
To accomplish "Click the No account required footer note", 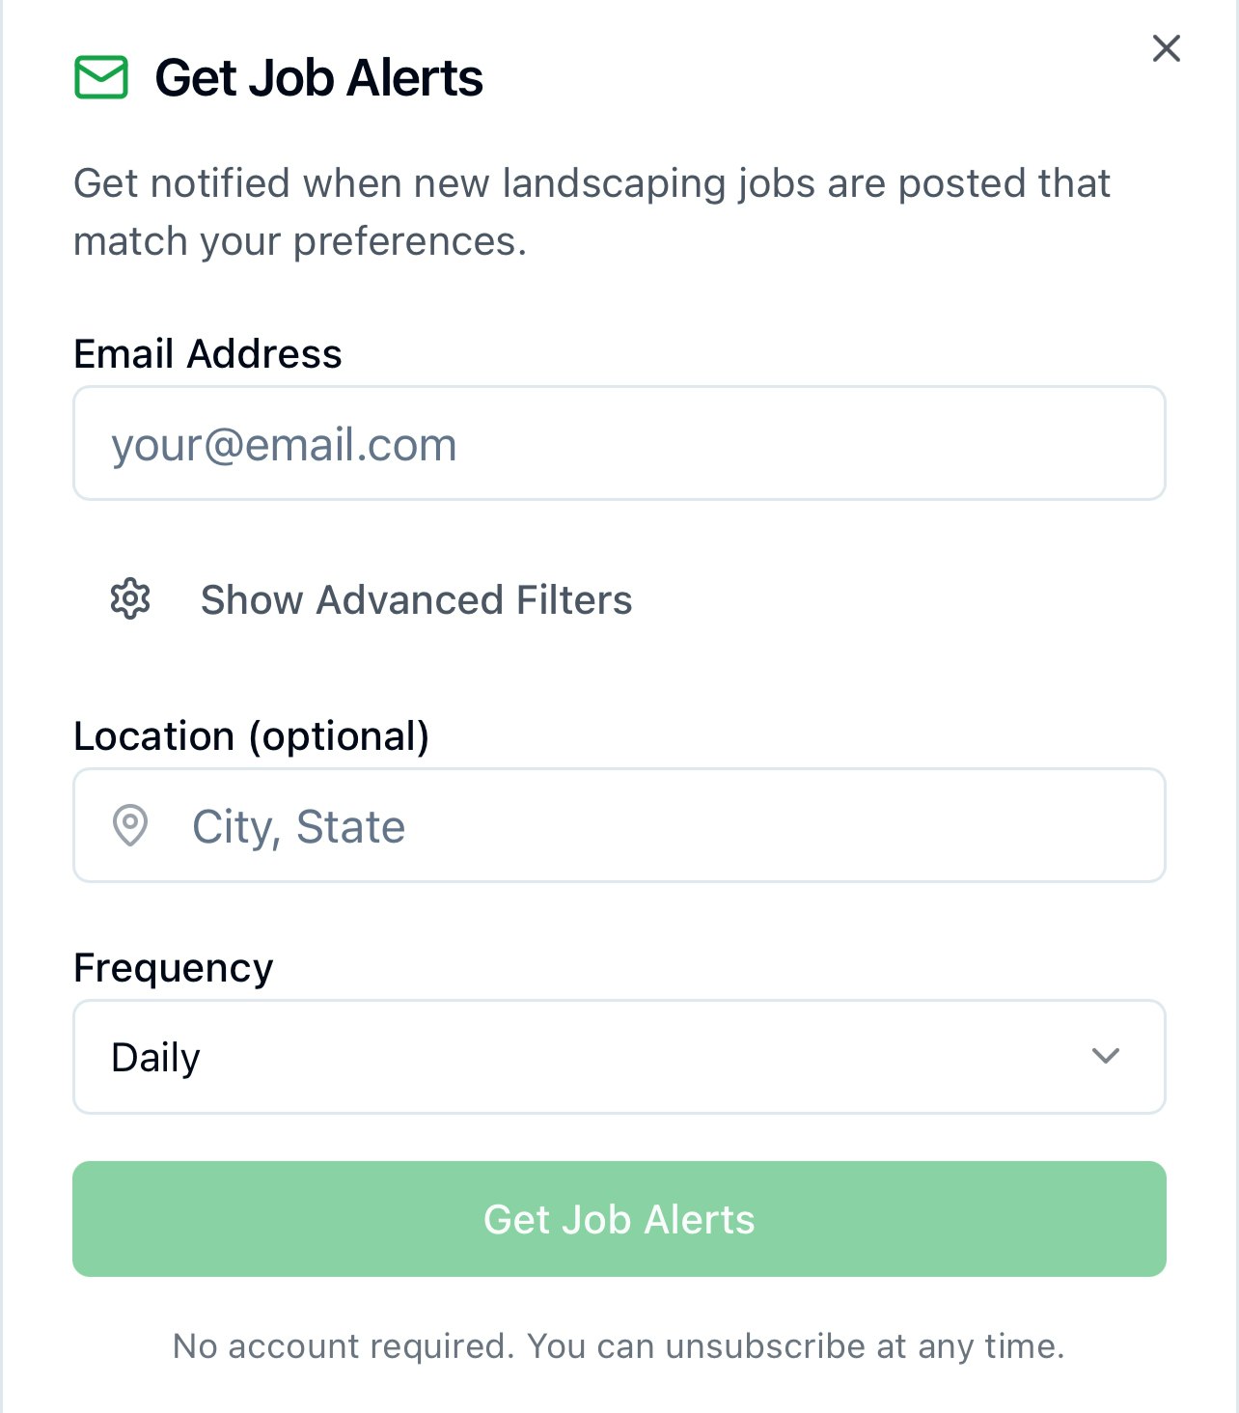I will tap(619, 1345).
